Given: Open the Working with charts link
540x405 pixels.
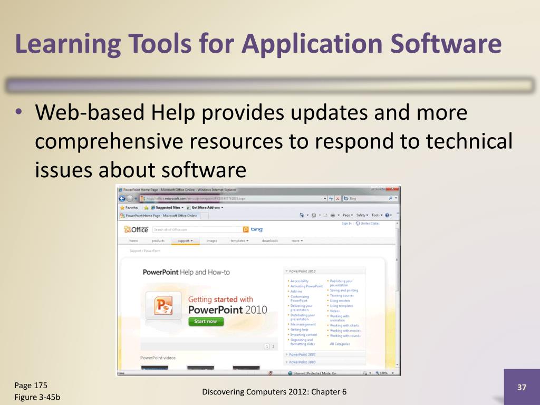Looking at the screenshot, I should 344,325.
